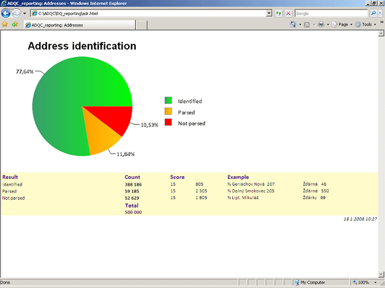Click the red Stop loading button
The width and height of the screenshot is (385, 288).
click(x=288, y=13)
